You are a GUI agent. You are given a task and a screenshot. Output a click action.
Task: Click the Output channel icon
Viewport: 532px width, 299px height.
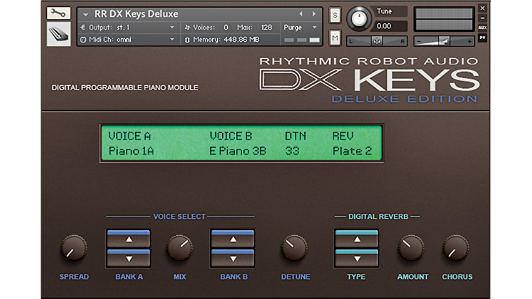(x=83, y=28)
